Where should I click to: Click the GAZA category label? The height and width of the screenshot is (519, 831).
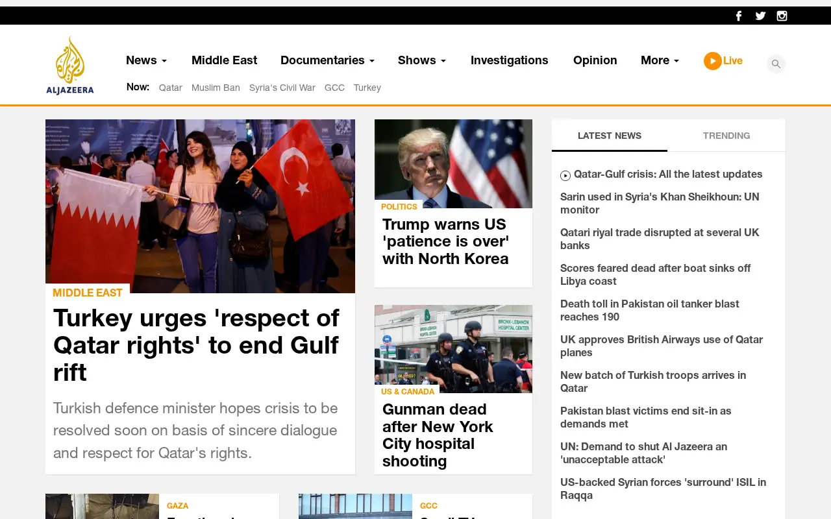[177, 505]
